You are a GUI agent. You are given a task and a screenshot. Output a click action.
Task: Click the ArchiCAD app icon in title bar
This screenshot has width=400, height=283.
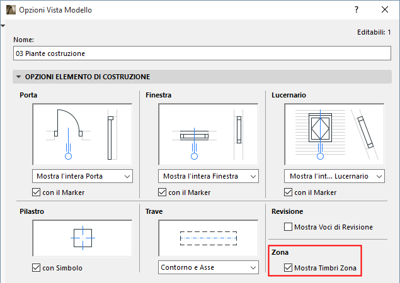[x=9, y=10]
